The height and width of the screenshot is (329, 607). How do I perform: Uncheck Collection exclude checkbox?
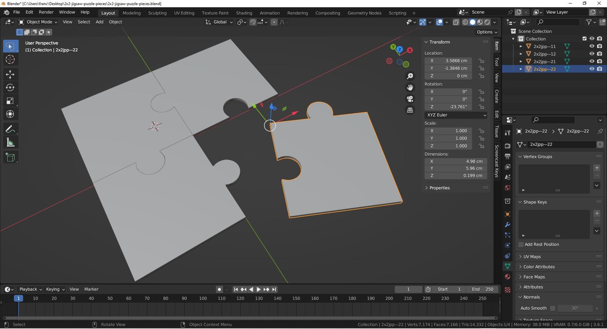(585, 39)
